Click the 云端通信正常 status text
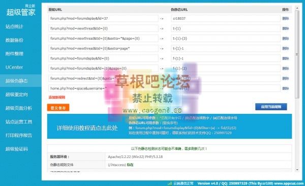Screen dimensions: 305x186 pyautogui.click(x=184, y=183)
